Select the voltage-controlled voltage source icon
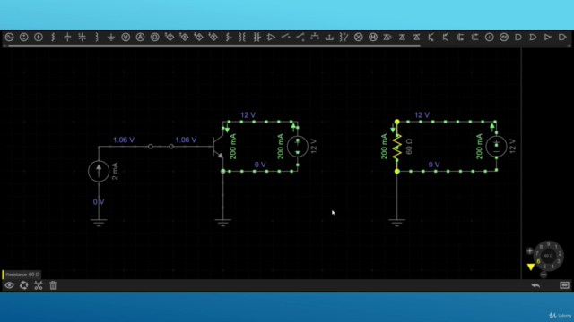The height and width of the screenshot is (322, 574). click(x=170, y=38)
